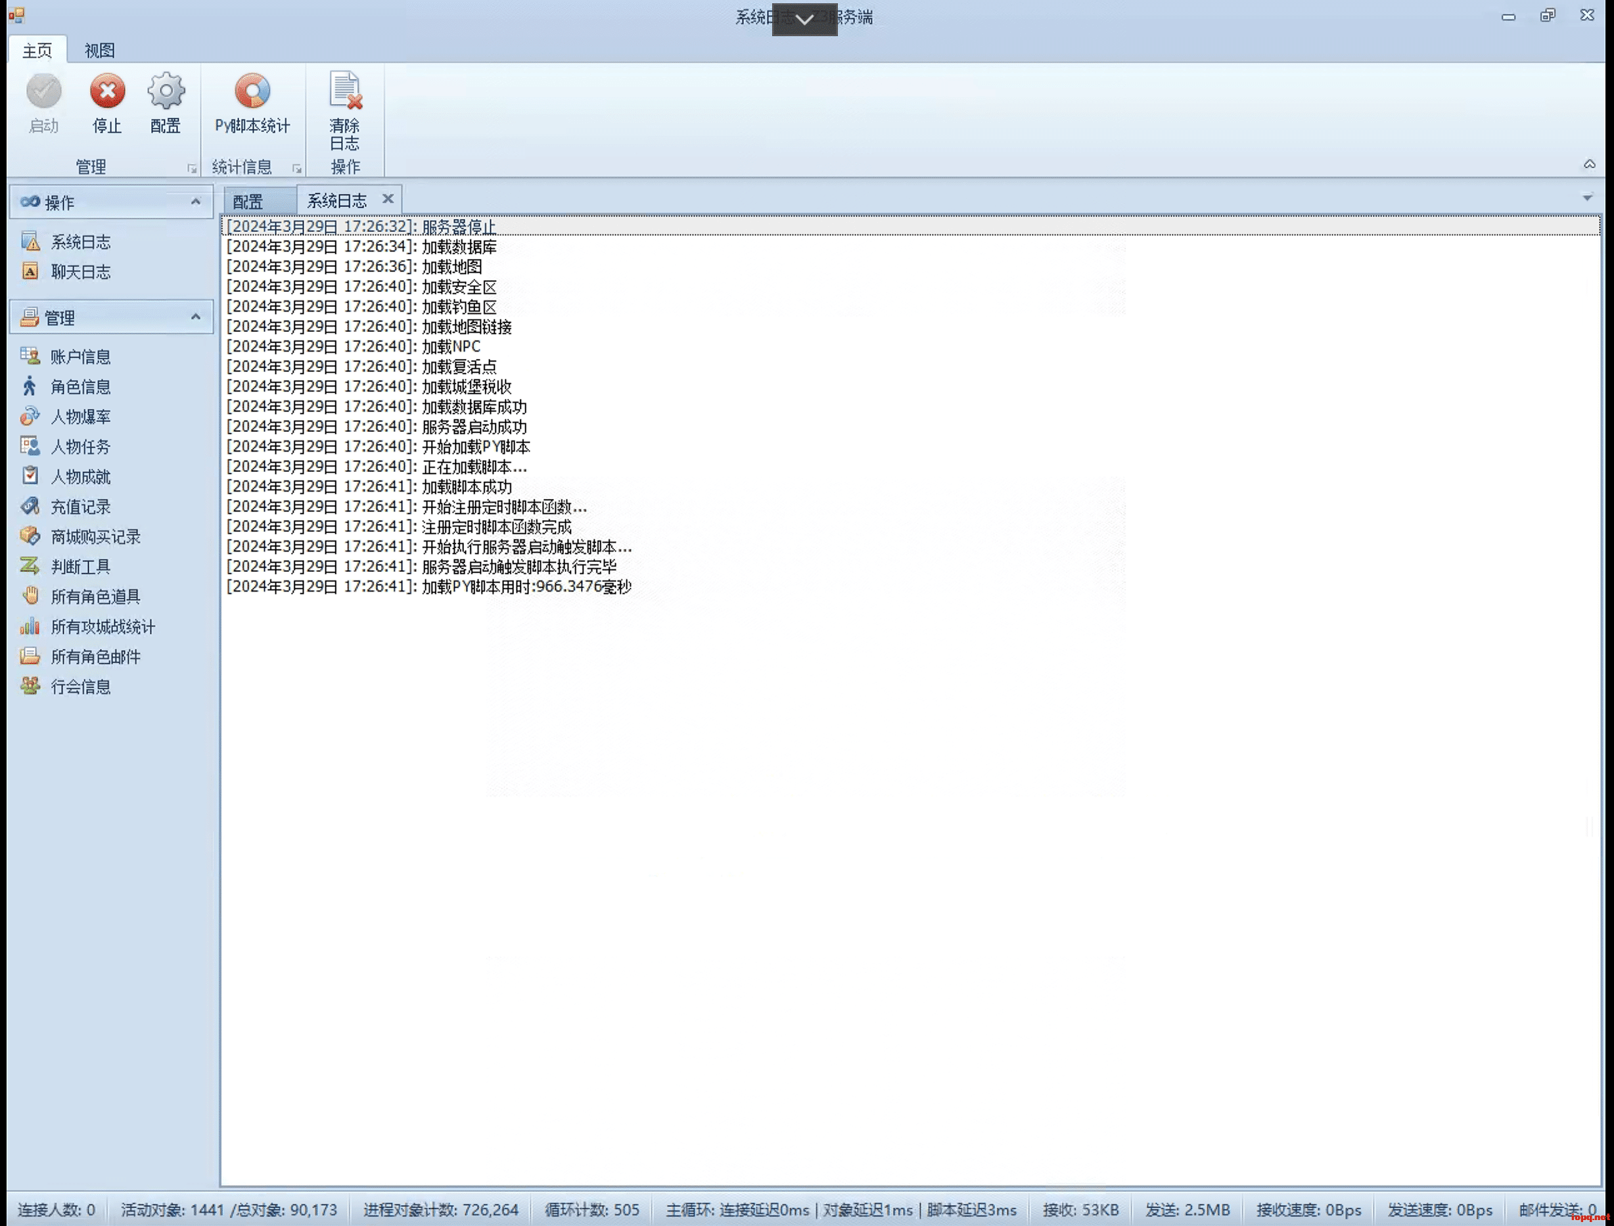The image size is (1614, 1226).
Task: Open the 管理 group dialog launcher
Action: coord(192,168)
